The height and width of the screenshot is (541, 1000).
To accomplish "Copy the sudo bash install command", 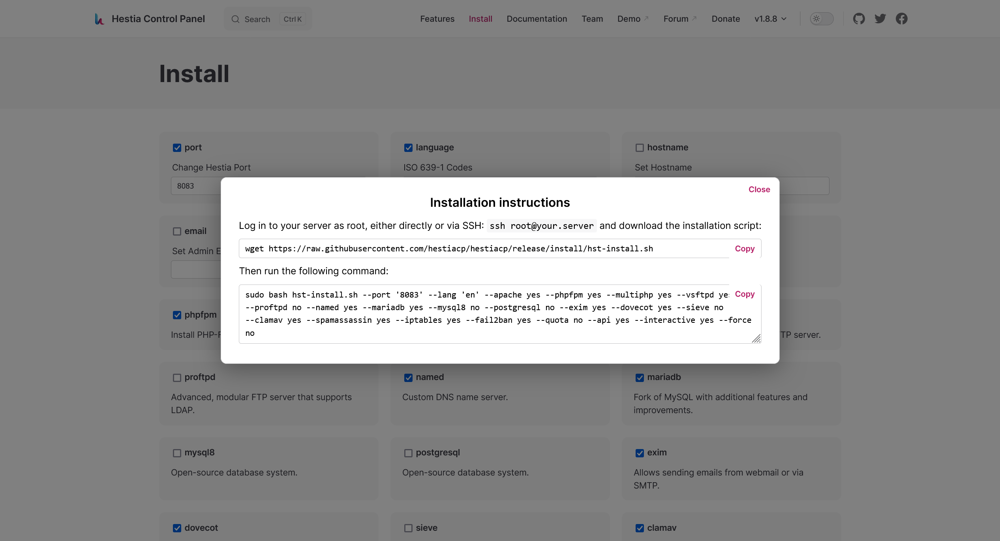I will click(745, 294).
